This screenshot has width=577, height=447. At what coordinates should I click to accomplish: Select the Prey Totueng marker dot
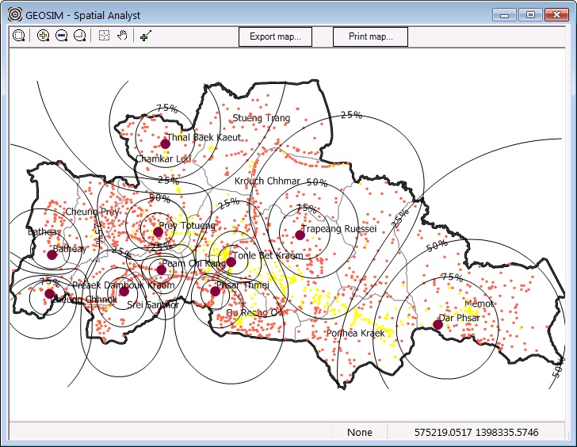point(158,231)
